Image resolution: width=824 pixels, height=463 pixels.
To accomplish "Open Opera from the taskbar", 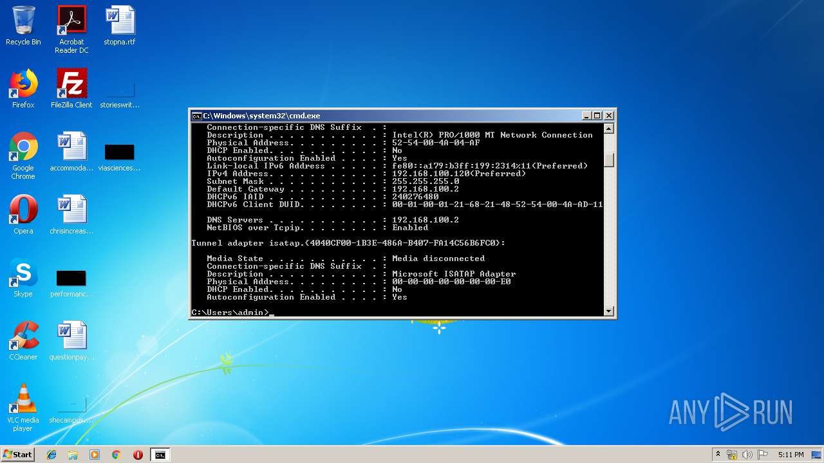I will point(138,455).
